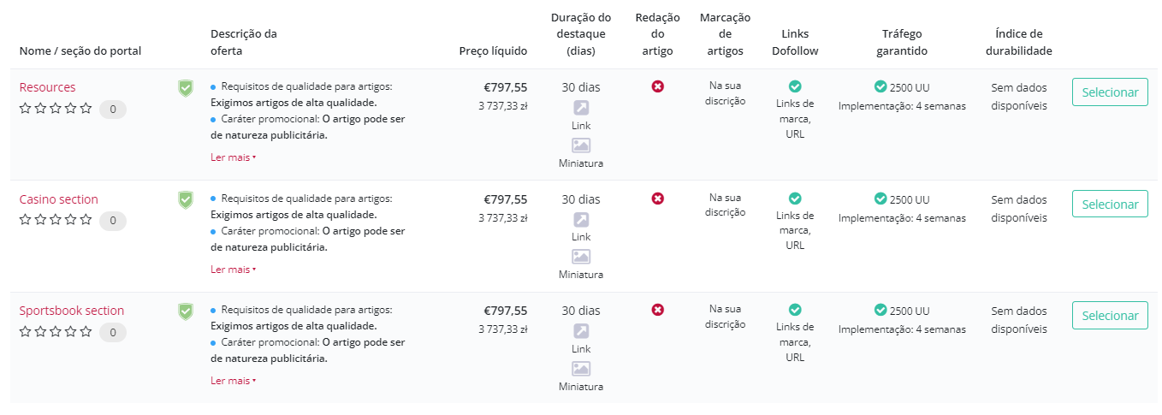Click the star rating for Resources

(55, 109)
